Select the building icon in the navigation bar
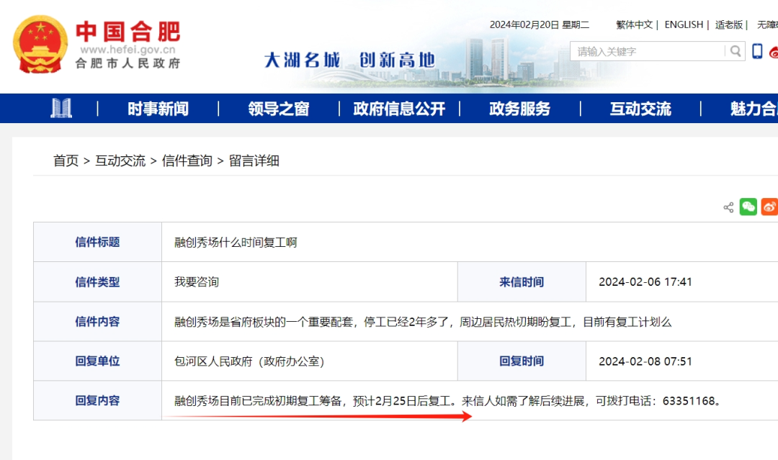 pyautogui.click(x=61, y=108)
